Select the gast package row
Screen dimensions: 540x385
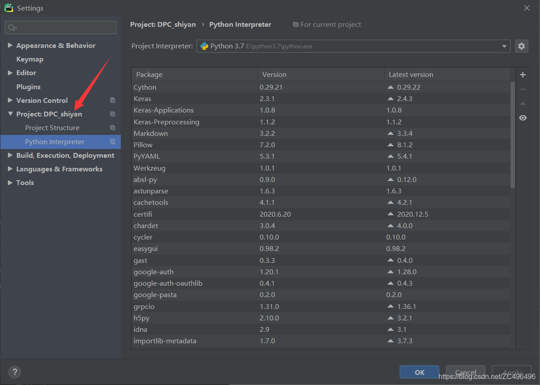pyautogui.click(x=321, y=260)
